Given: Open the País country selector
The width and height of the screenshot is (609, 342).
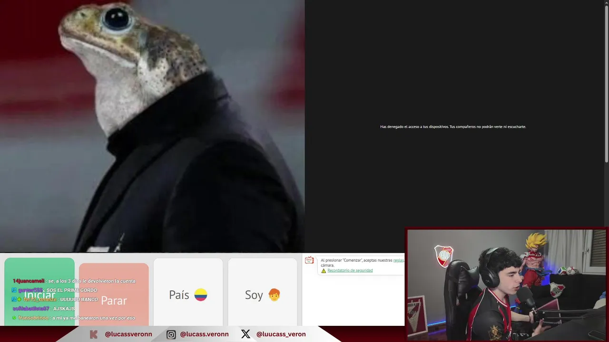Looking at the screenshot, I should [x=188, y=292].
